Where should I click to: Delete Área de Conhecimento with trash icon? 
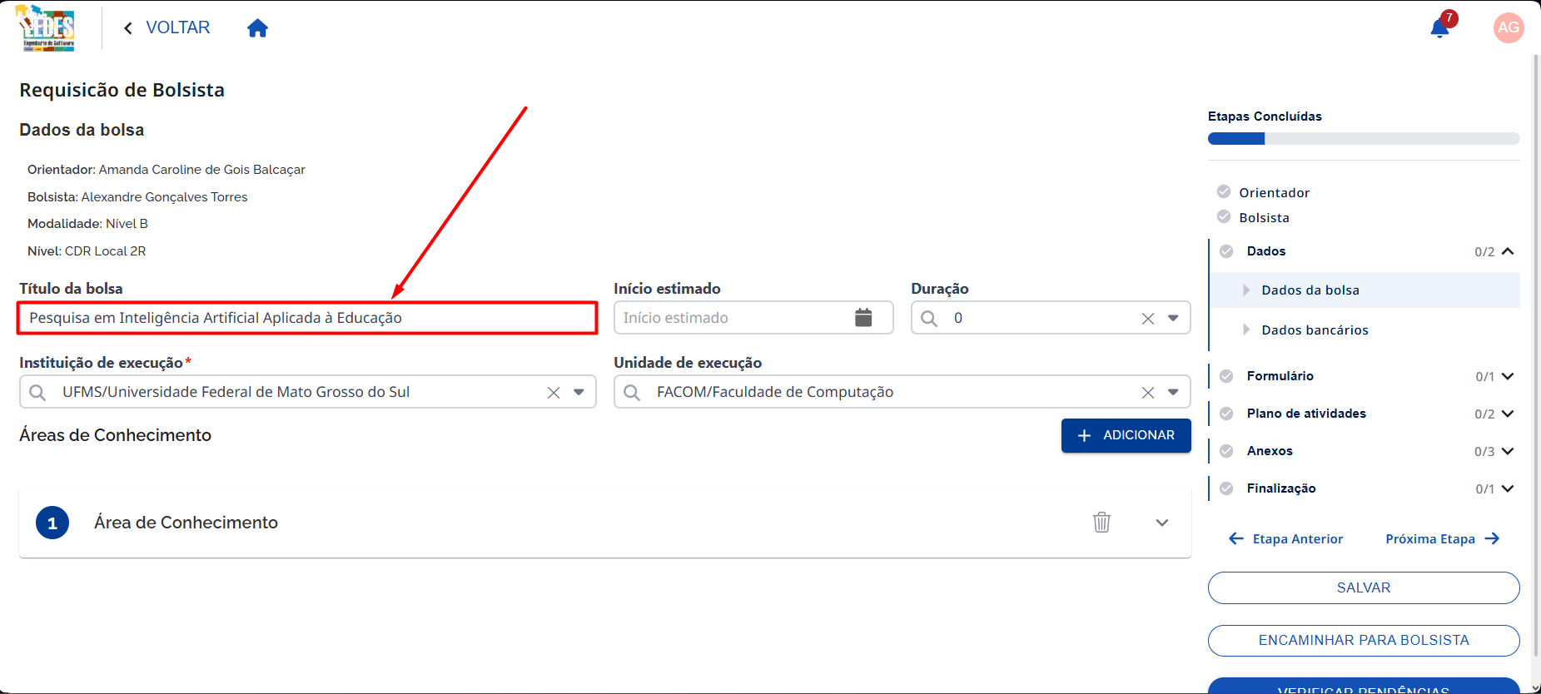click(1101, 523)
